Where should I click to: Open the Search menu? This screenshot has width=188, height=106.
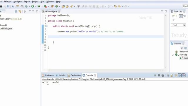(27, 1)
